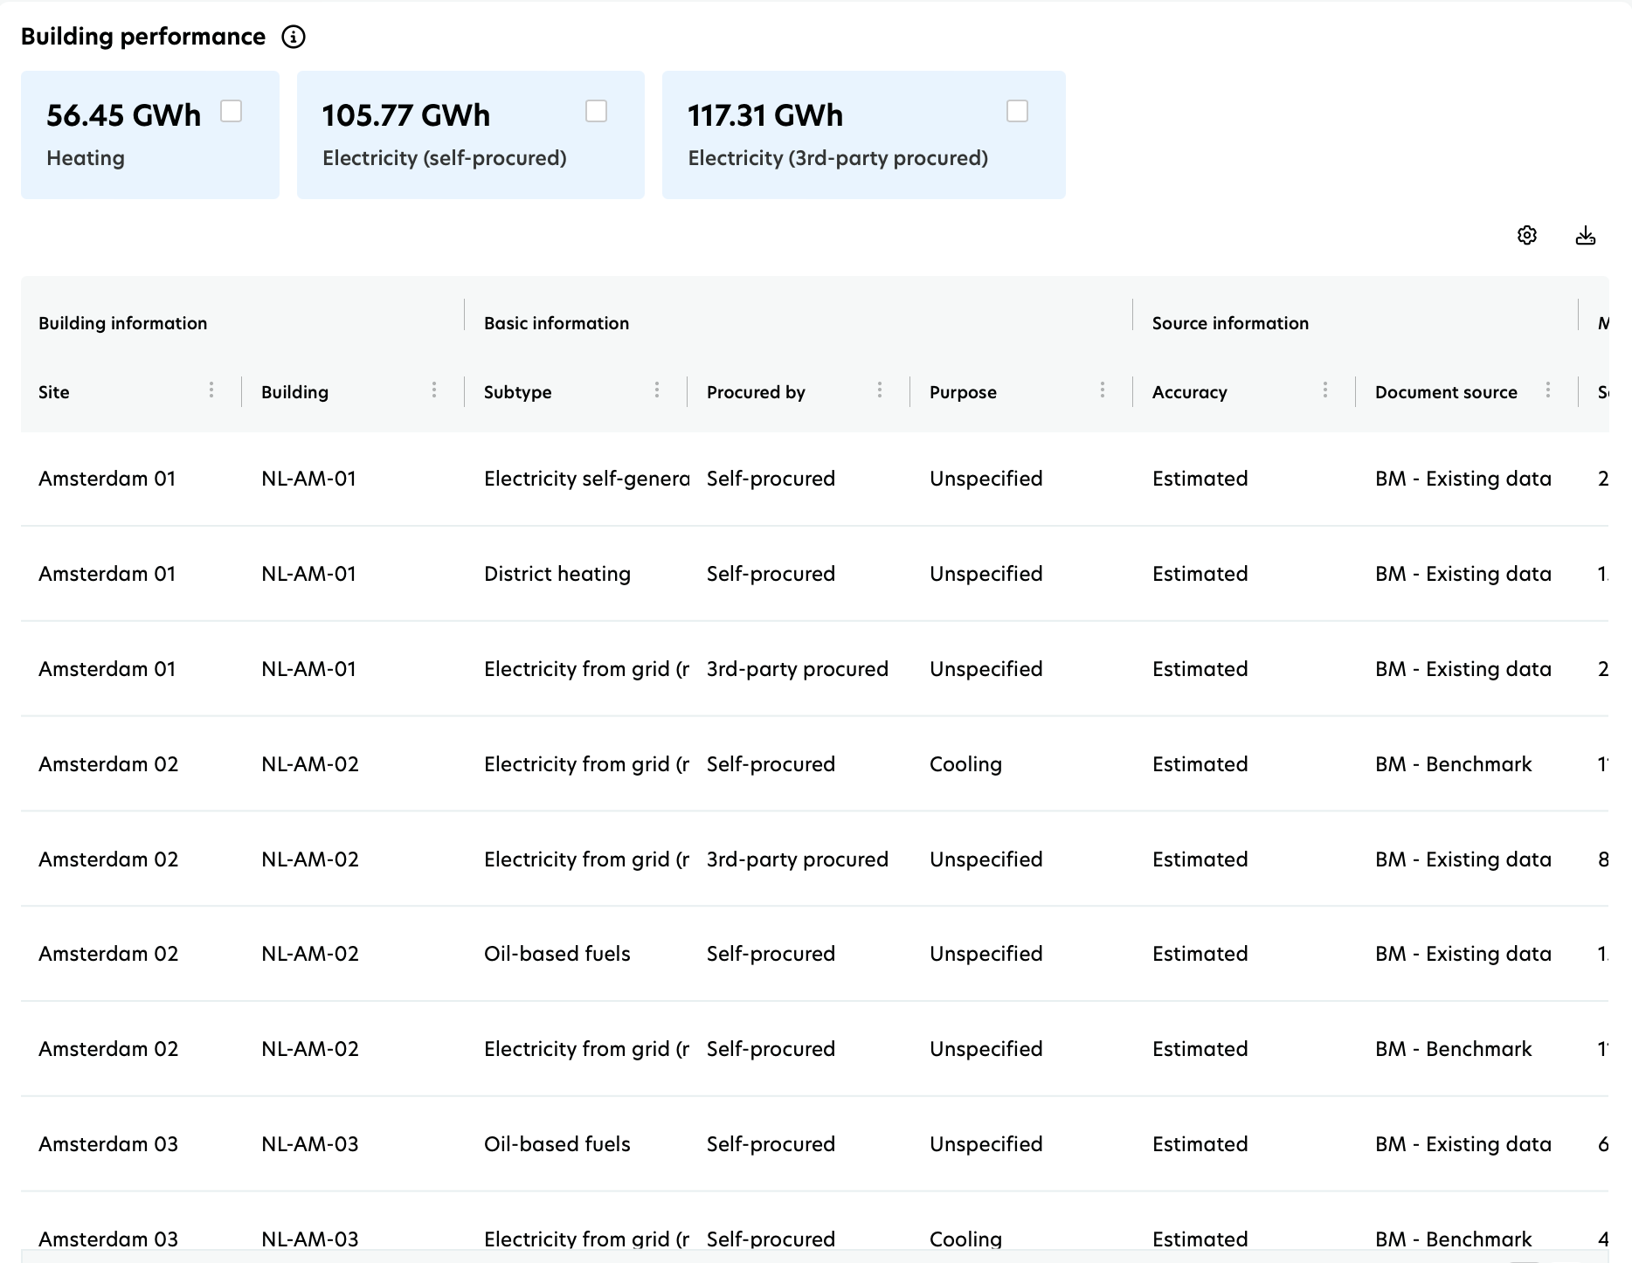This screenshot has height=1263, width=1632.
Task: Click NL-AM-03 in the Oil-based fuels row
Action: (310, 1144)
